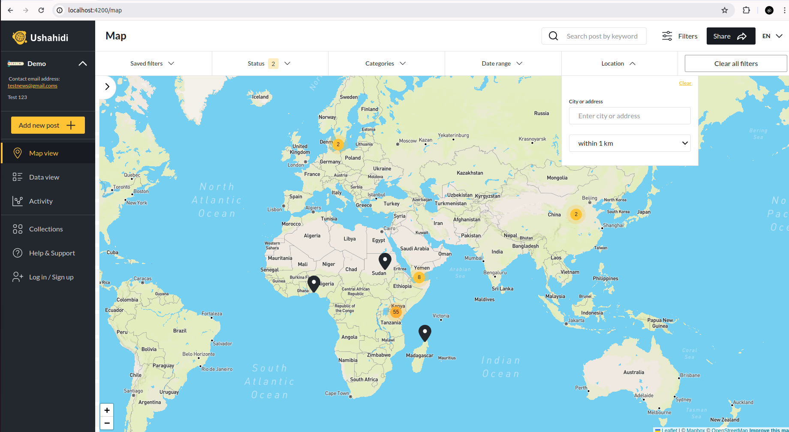The width and height of the screenshot is (789, 432).
Task: Open the browser three-dot menu
Action: tap(784, 10)
